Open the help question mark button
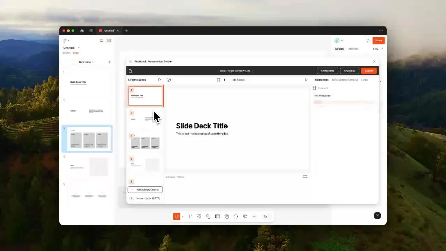 (377, 215)
